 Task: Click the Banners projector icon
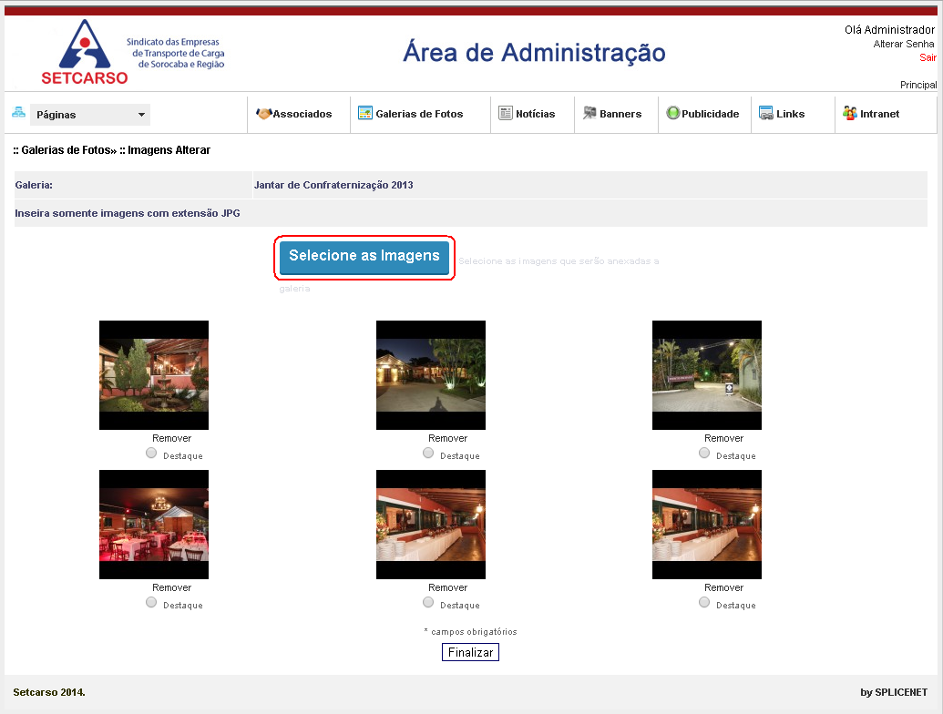tap(589, 113)
